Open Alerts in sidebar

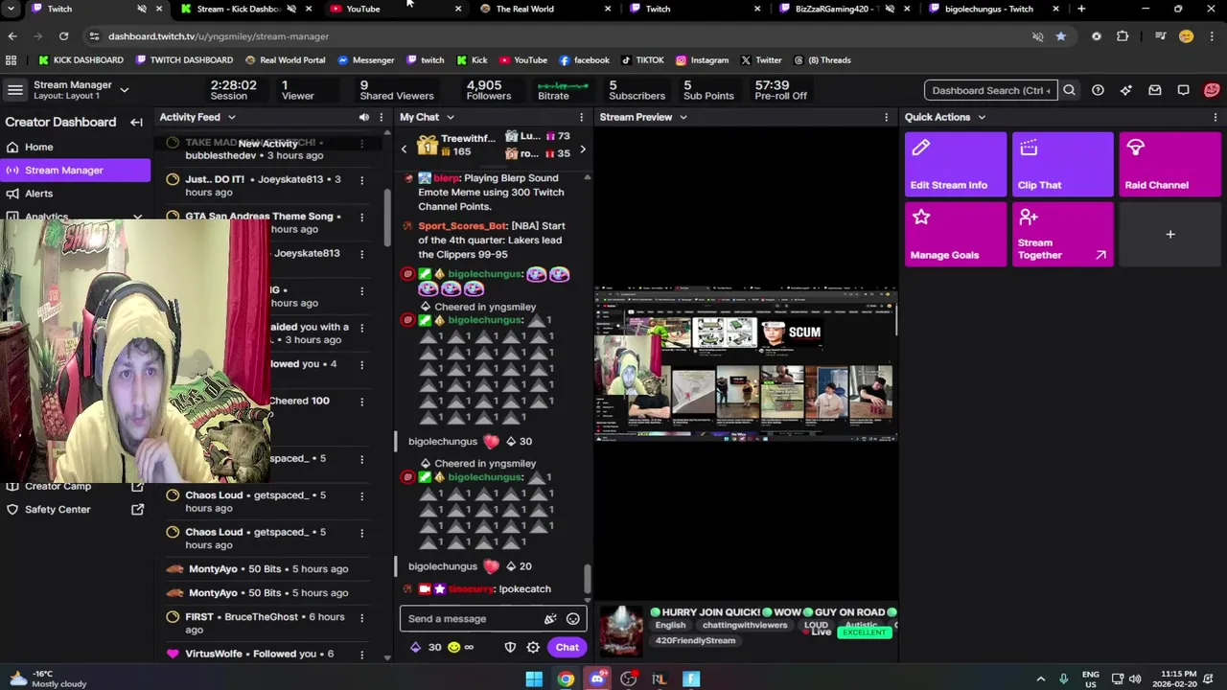(x=38, y=194)
